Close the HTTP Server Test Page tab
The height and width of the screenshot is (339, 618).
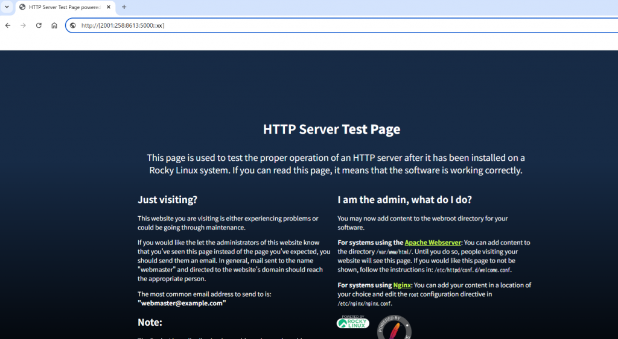pos(109,7)
